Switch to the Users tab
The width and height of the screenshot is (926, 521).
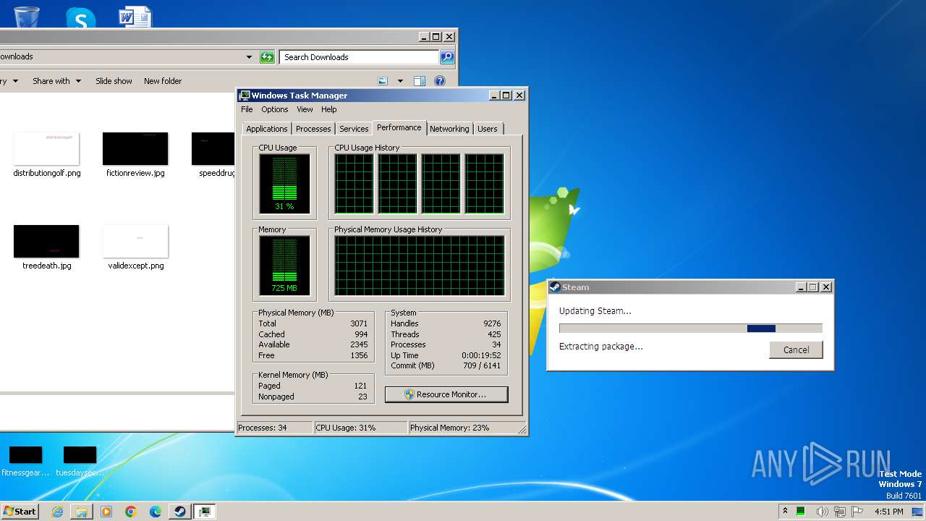tap(488, 129)
